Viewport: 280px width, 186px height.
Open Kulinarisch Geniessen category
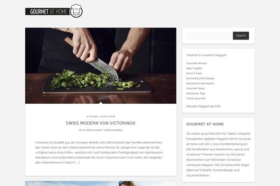point(200,83)
